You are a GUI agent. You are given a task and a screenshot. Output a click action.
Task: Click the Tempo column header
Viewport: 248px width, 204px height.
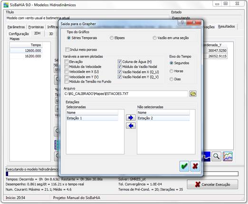coord(26,45)
